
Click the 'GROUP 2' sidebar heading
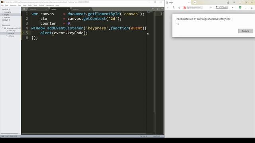coord(6,20)
